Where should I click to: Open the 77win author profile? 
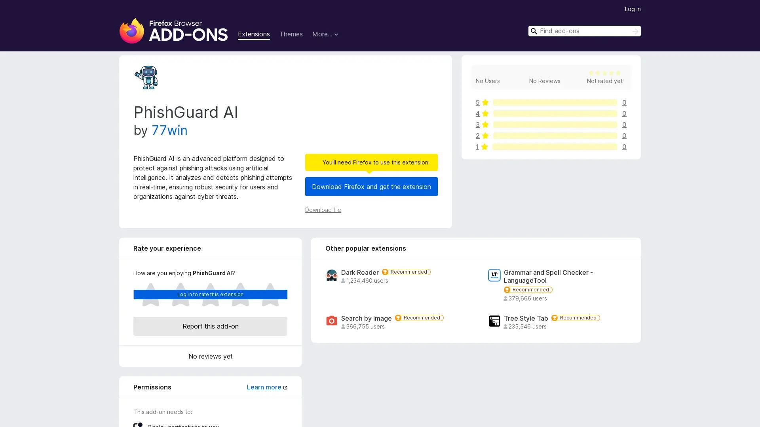(169, 130)
